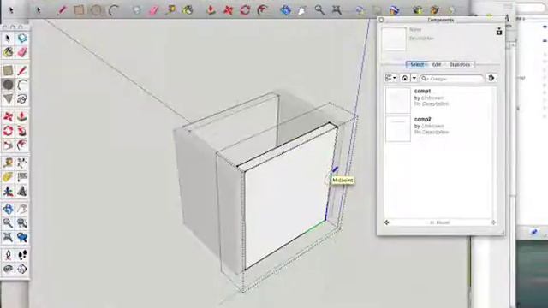Image resolution: width=548 pixels, height=308 pixels.
Task: Pick the Tape Measure tool in side palette
Action: tap(8, 163)
